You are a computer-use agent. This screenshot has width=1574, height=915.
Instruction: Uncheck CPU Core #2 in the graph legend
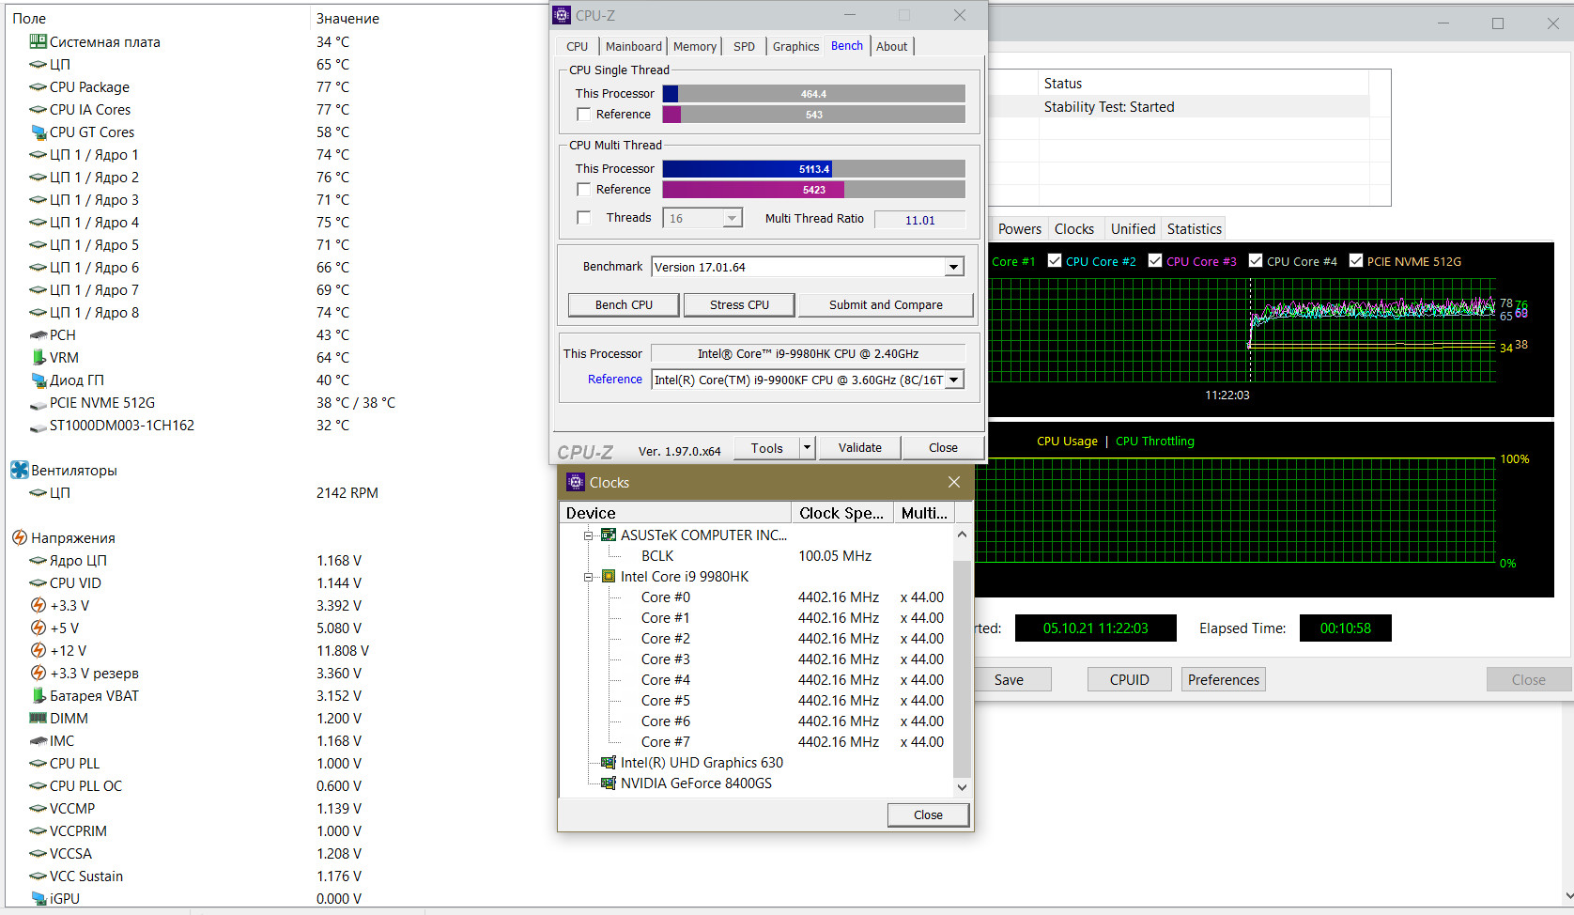click(1055, 260)
